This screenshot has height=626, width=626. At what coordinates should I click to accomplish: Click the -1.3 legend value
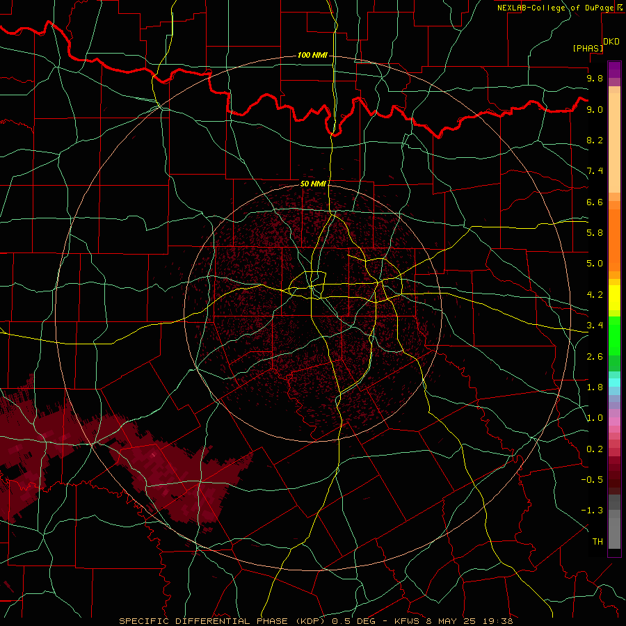pos(592,511)
